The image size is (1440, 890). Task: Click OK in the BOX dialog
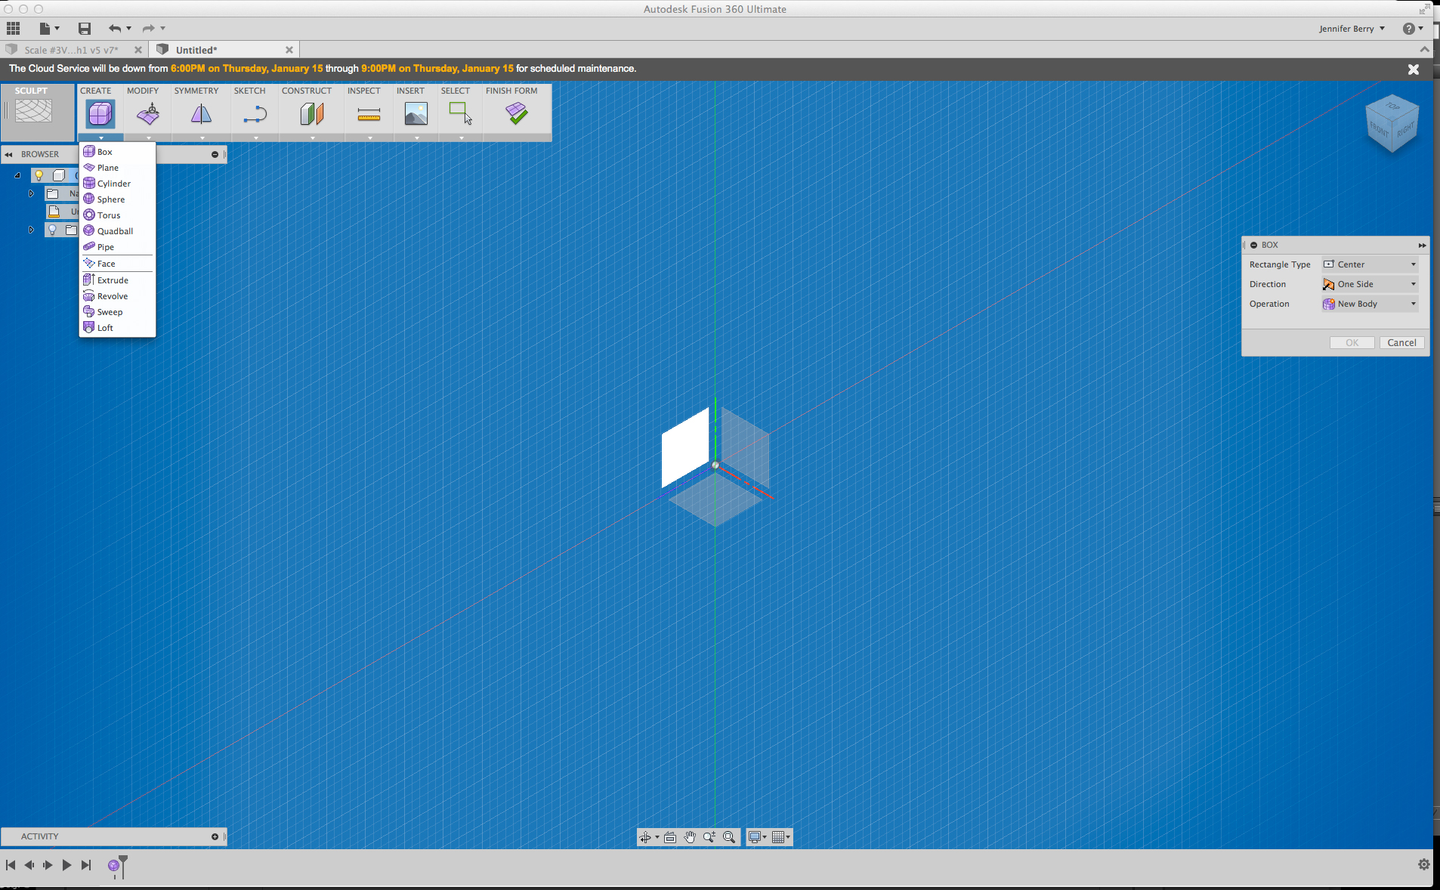tap(1352, 342)
